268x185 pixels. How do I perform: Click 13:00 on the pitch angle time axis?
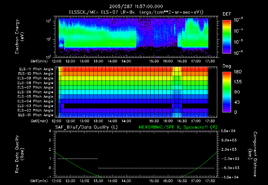[84, 121]
